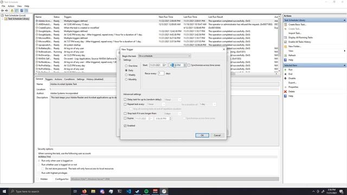347x195 pixels.
Task: Select the One time radio button
Action: coord(126,66)
